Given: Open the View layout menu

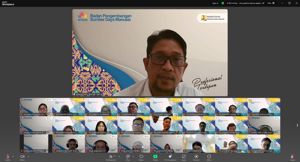Looking at the screenshot, I should pyautogui.click(x=271, y=3).
